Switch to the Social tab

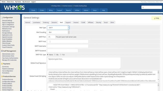coord(106,22)
